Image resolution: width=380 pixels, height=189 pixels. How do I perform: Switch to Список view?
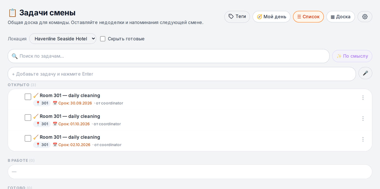click(308, 17)
